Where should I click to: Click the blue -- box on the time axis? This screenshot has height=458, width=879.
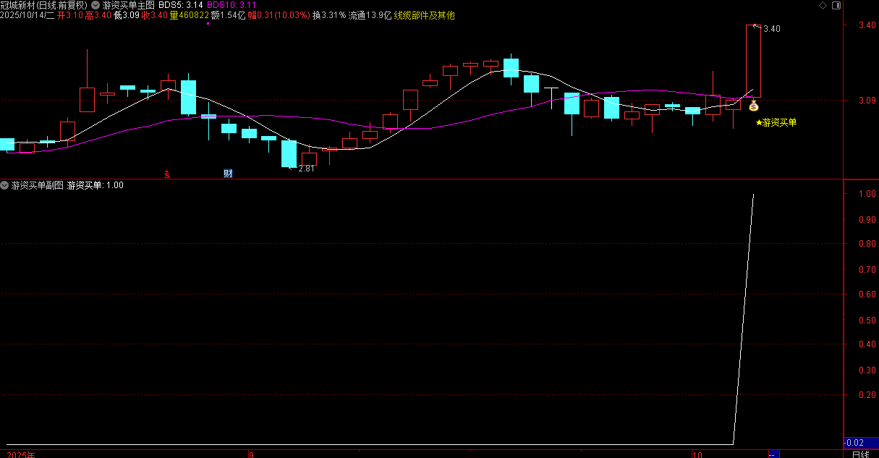pyautogui.click(x=773, y=454)
